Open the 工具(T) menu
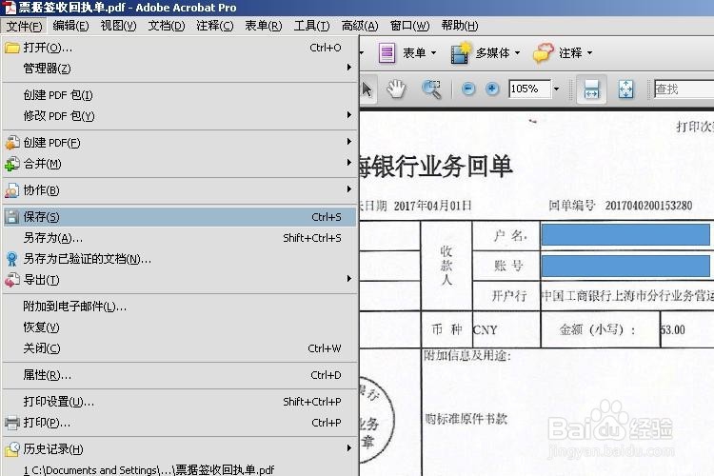 tap(311, 26)
